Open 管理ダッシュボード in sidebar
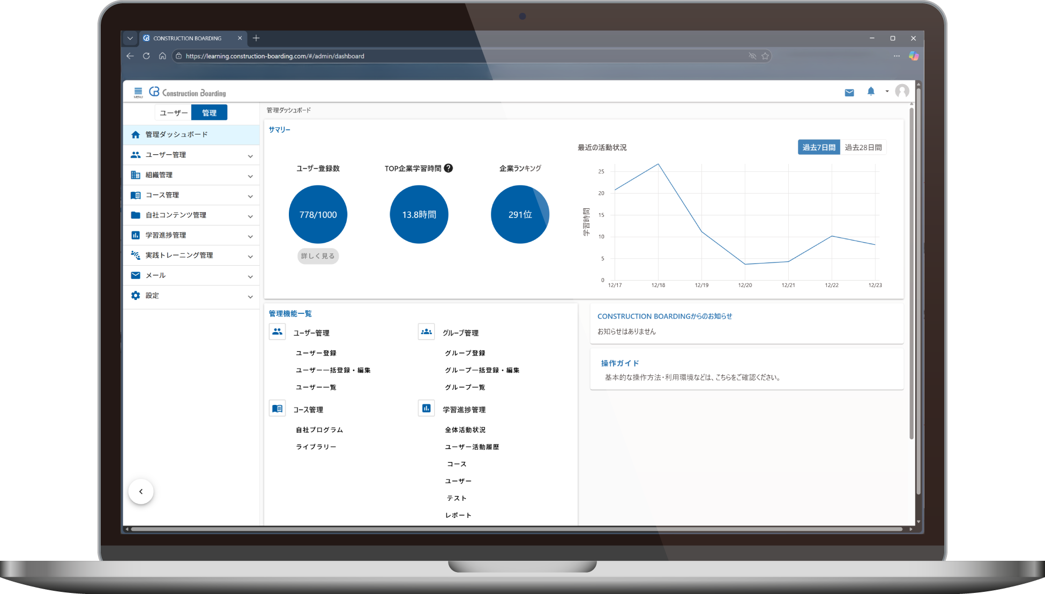Screen dimensions: 1045x594 click(x=176, y=134)
